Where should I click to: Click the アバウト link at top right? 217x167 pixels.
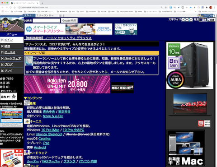pyautogui.click(x=205, y=15)
